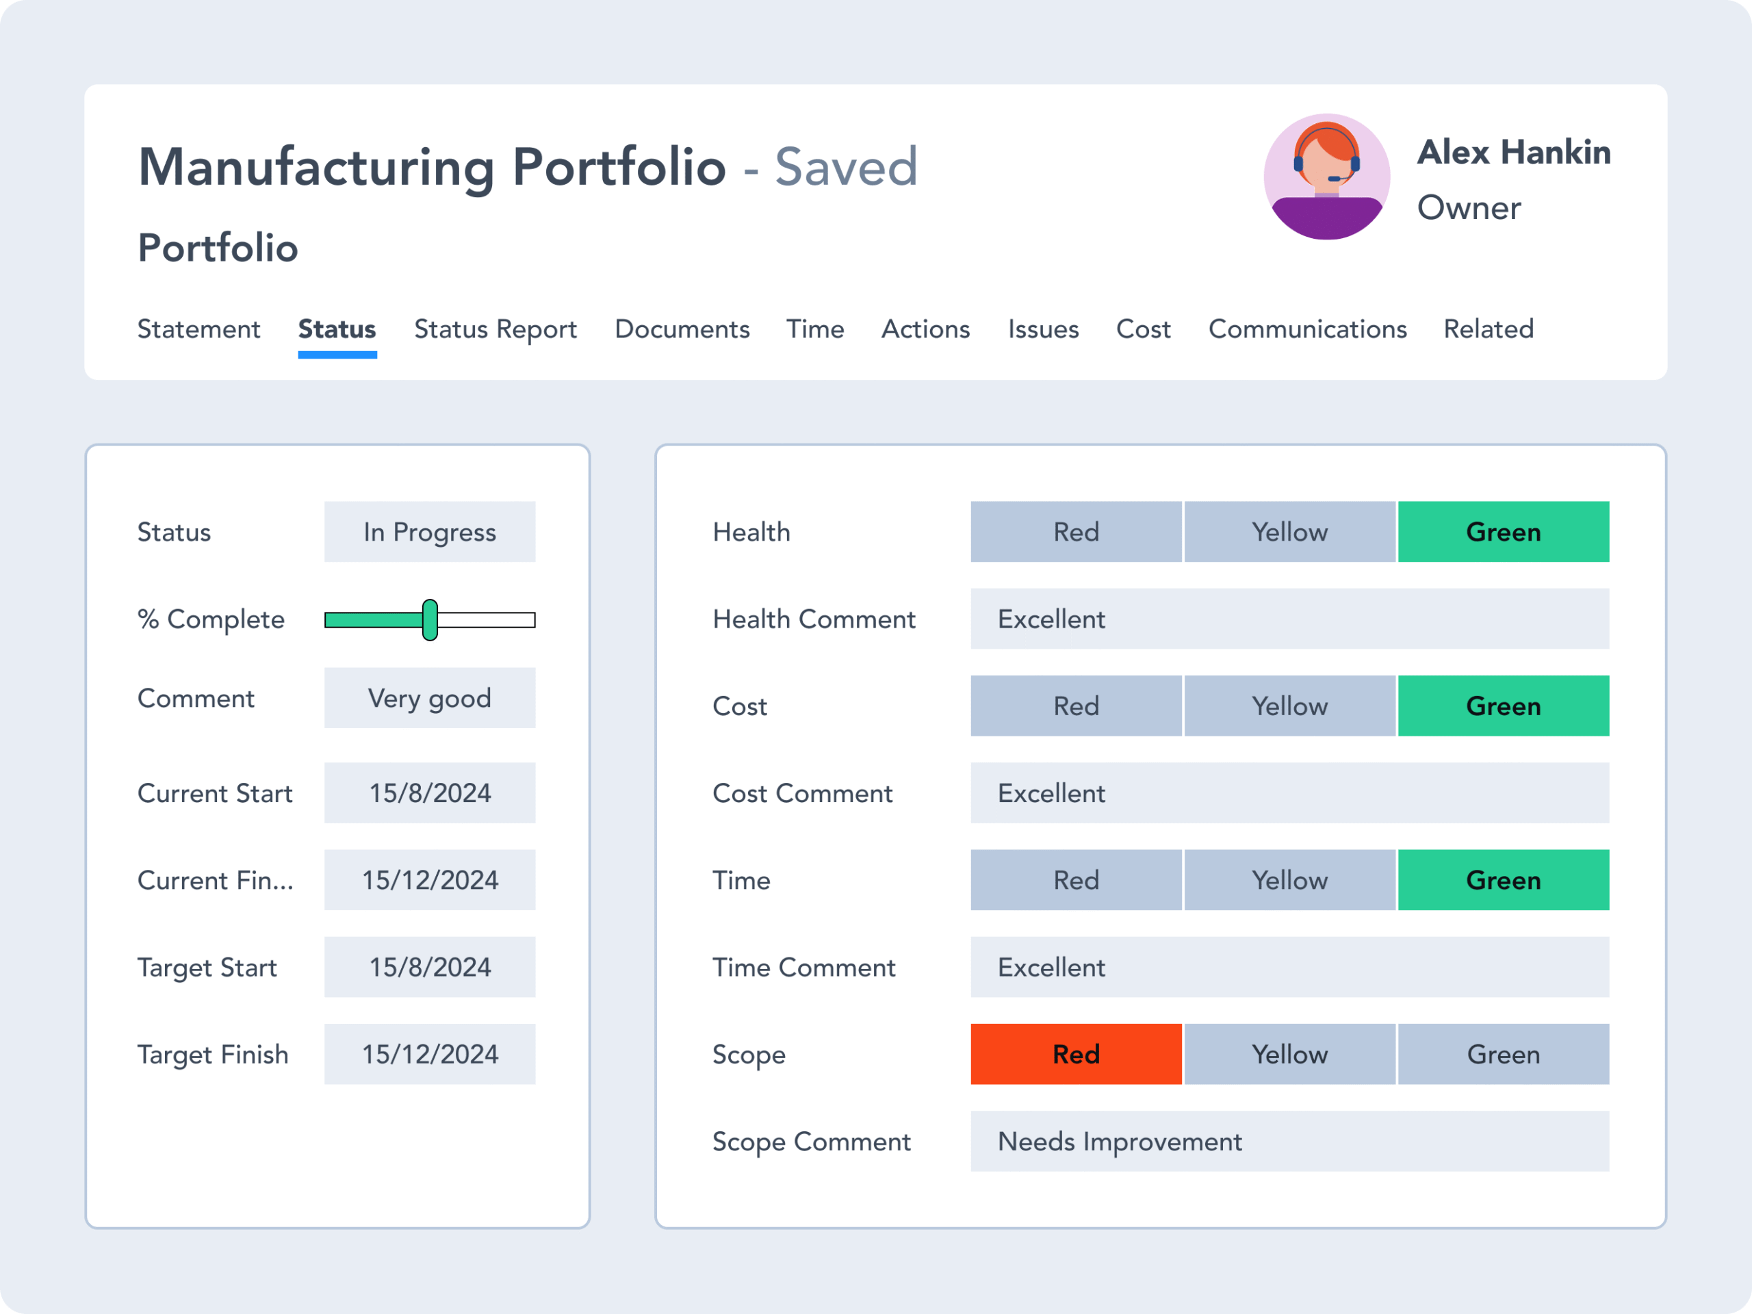Edit the Scope Comment Needs Improvement field

tap(1289, 1142)
